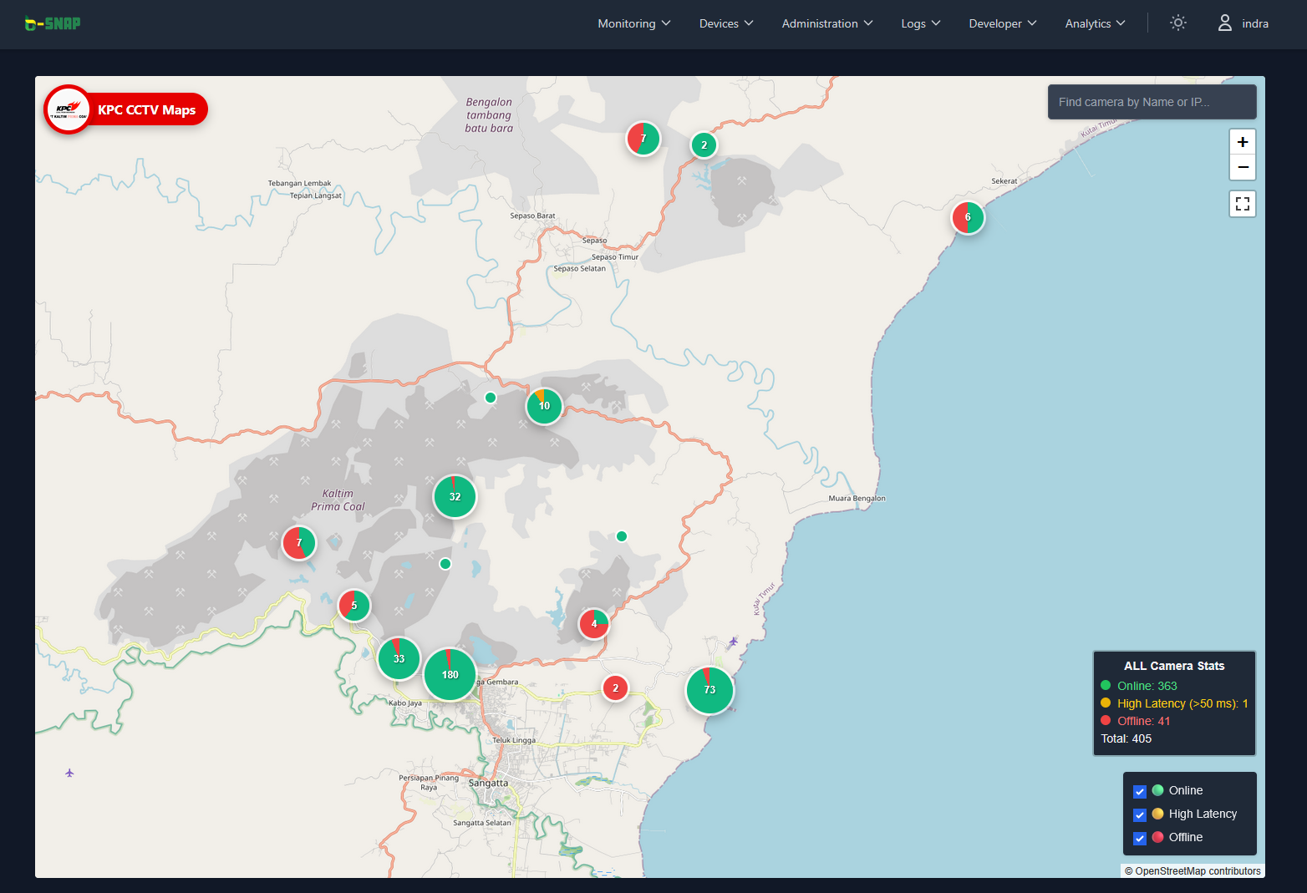Expand the Monitoring dropdown menu
1307x893 pixels.
tap(633, 23)
